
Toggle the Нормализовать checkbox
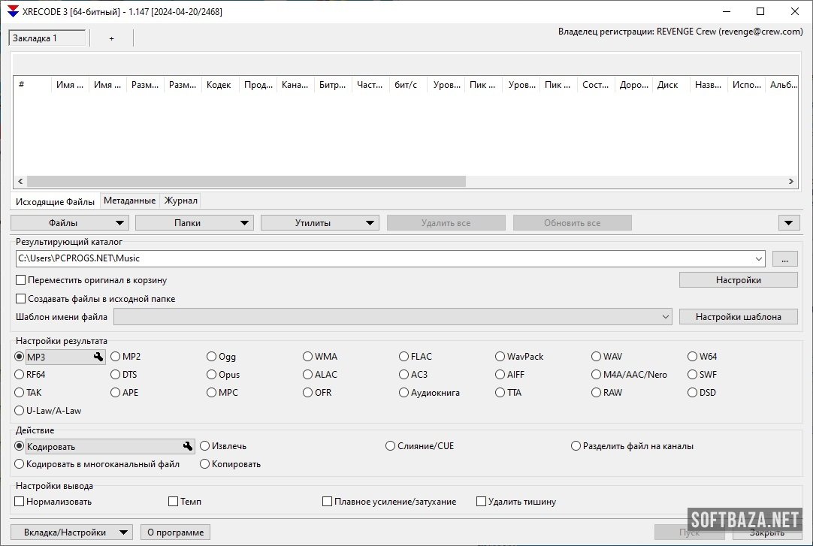pyautogui.click(x=20, y=502)
